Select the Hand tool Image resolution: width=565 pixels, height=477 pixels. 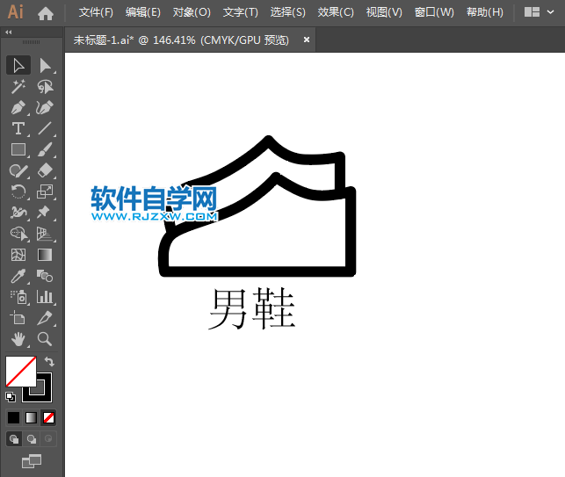[18, 339]
